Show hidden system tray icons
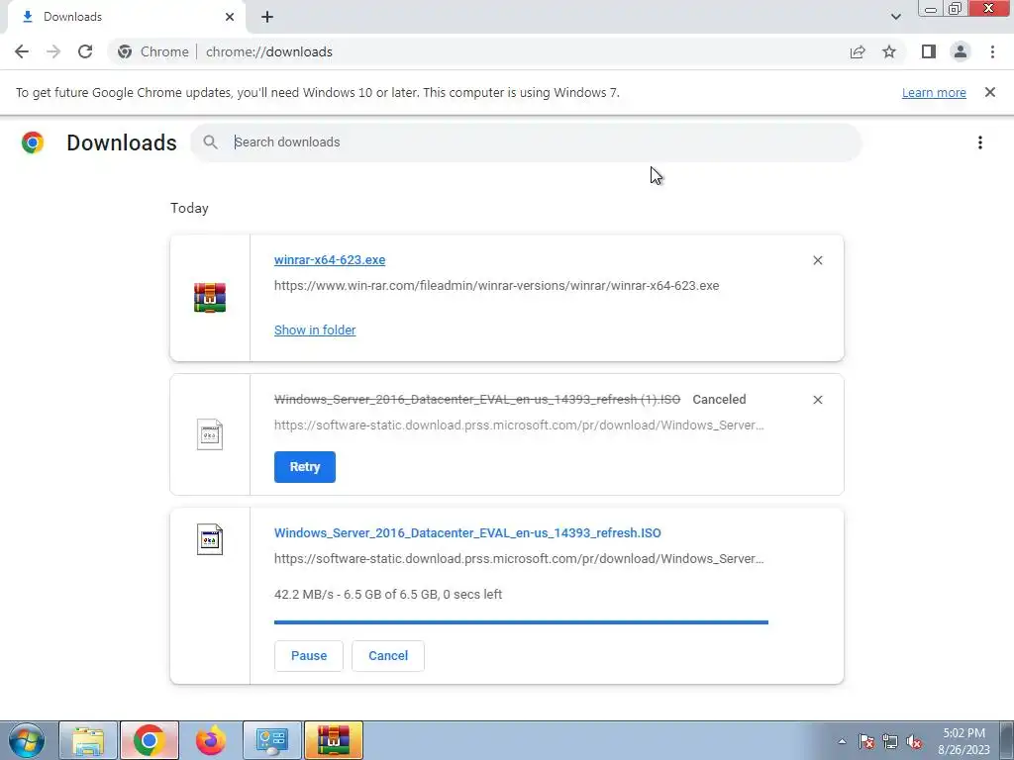The width and height of the screenshot is (1014, 760). (842, 741)
